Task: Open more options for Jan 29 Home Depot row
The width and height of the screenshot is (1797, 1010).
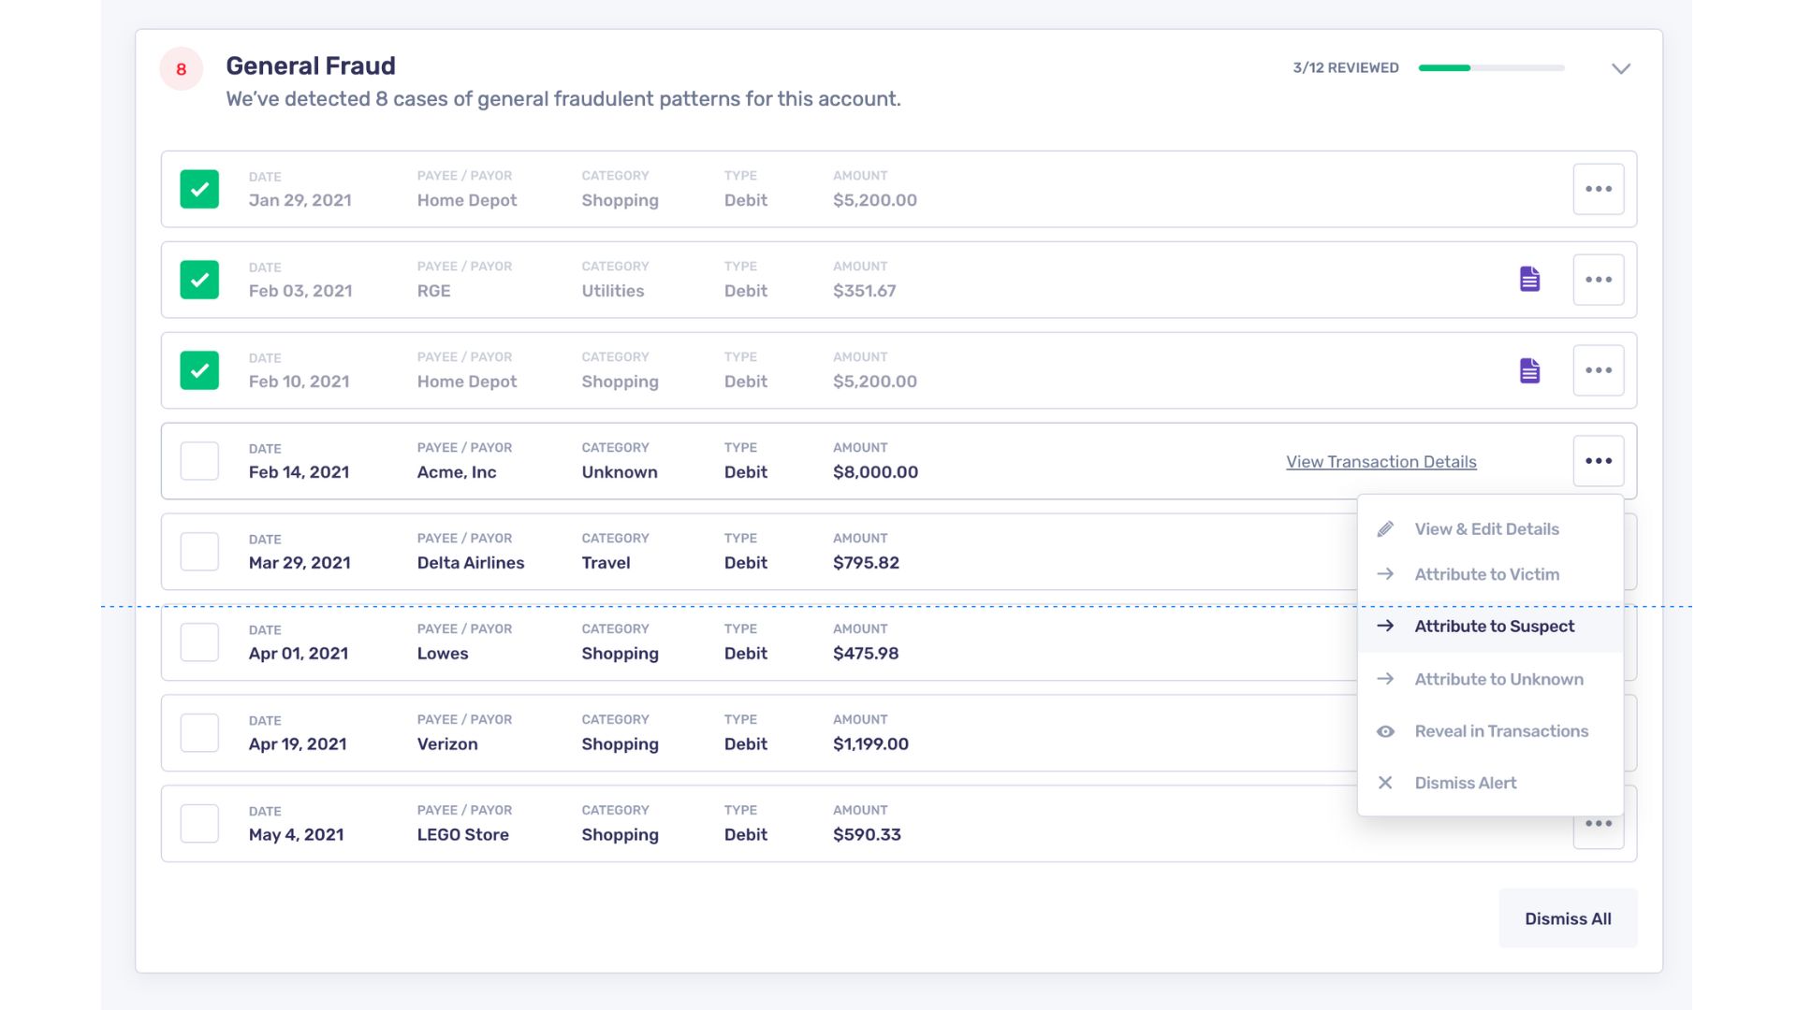Action: click(x=1598, y=189)
